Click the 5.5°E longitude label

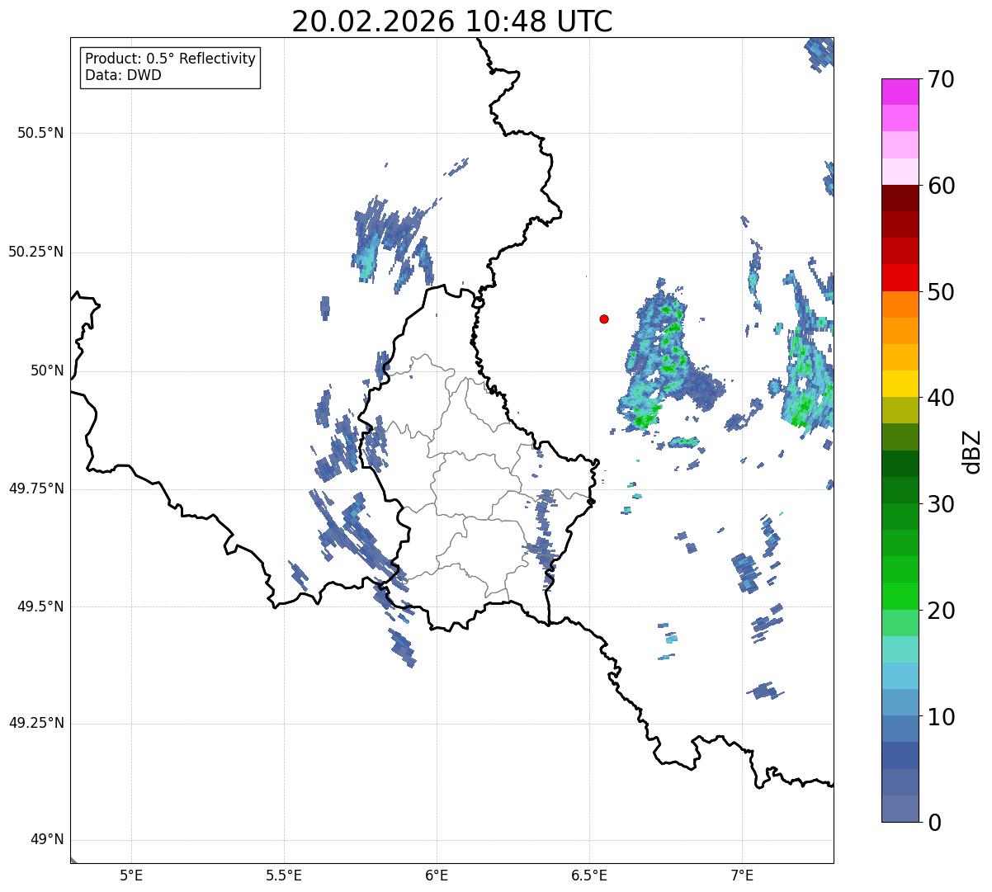click(x=284, y=875)
